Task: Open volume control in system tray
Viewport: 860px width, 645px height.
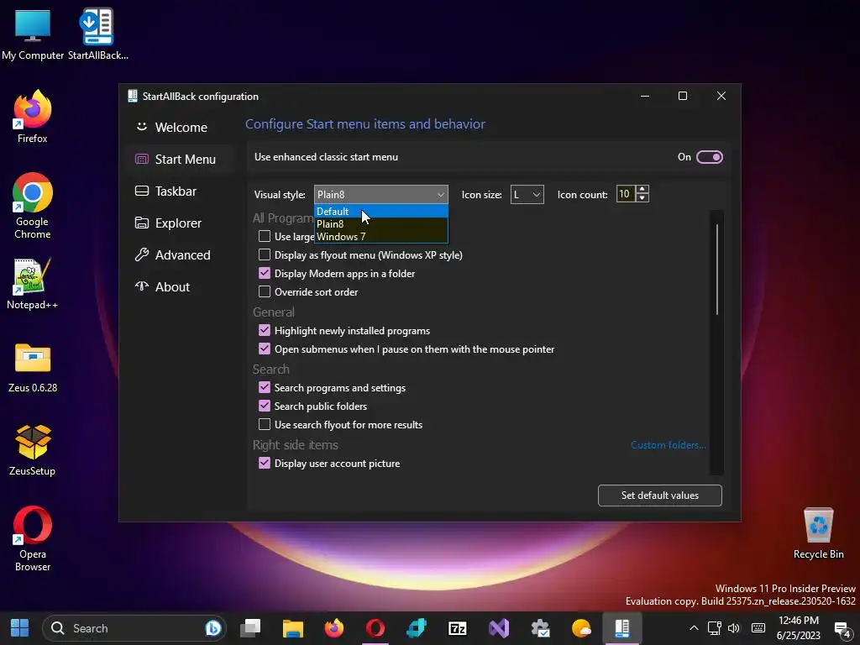Action: (734, 628)
